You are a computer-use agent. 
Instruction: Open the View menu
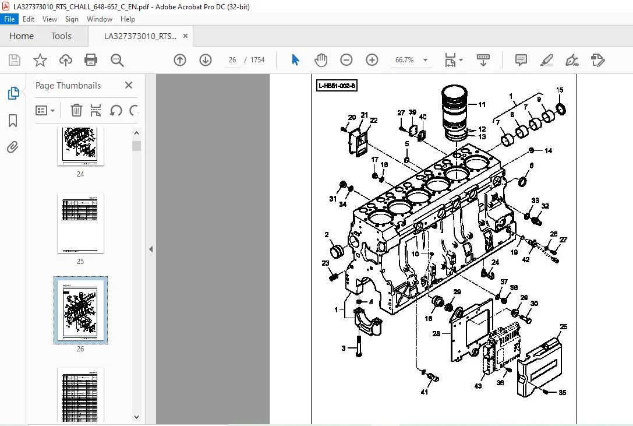tap(49, 19)
